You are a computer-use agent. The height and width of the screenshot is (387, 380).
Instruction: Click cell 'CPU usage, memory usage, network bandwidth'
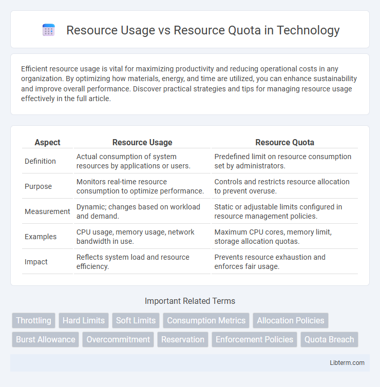pos(142,237)
